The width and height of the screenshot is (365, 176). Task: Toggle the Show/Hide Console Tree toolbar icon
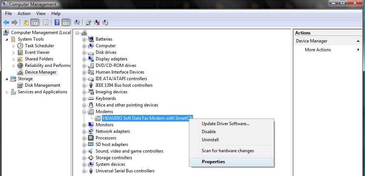pyautogui.click(x=35, y=23)
